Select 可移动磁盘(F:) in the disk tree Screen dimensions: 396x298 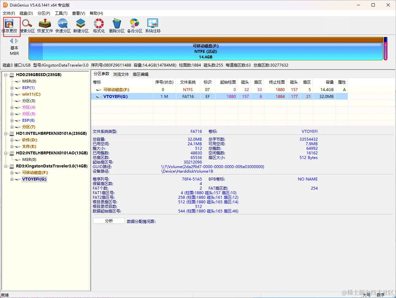35,173
